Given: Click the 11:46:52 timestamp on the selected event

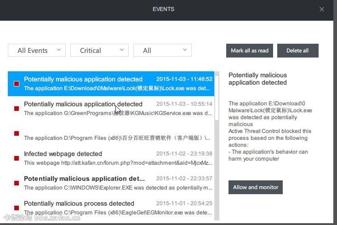Looking at the screenshot, I should (184, 79).
